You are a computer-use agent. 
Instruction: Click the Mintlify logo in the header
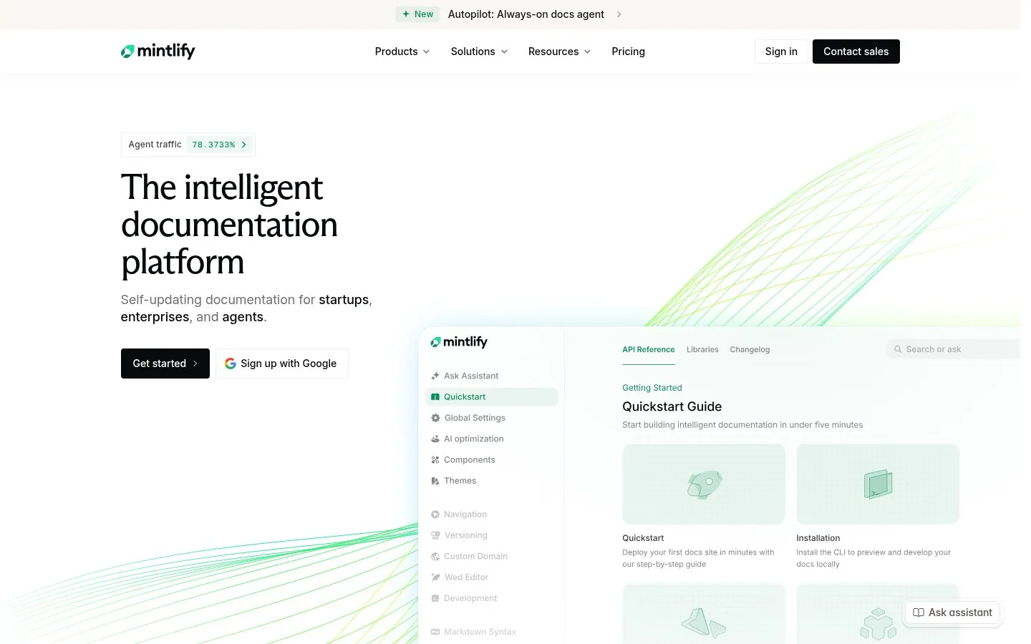[x=158, y=52]
